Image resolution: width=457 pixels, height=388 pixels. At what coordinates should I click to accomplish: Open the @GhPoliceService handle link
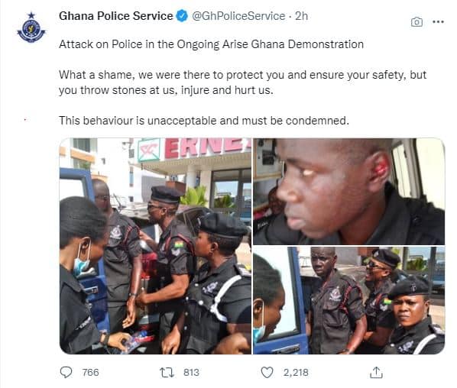coord(238,16)
